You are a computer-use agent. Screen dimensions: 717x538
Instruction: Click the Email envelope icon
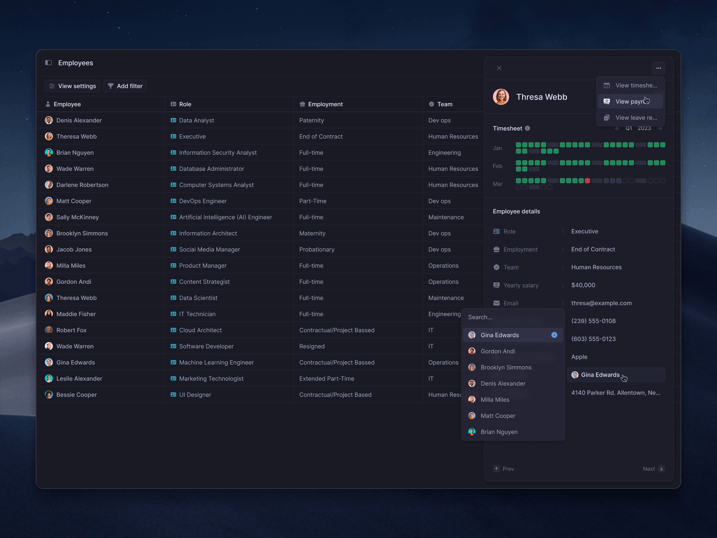[497, 303]
